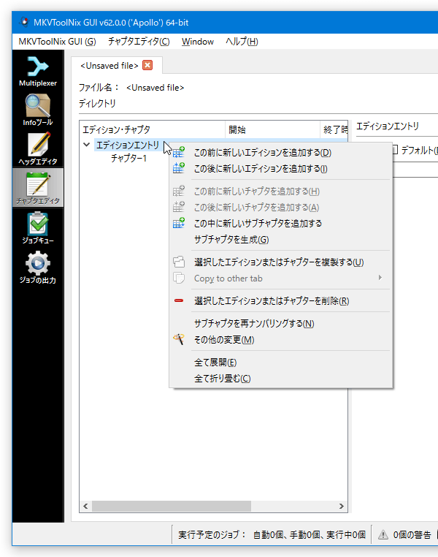Select the エディションエントリ tree row
This screenshot has width=438, height=557.
click(128, 145)
